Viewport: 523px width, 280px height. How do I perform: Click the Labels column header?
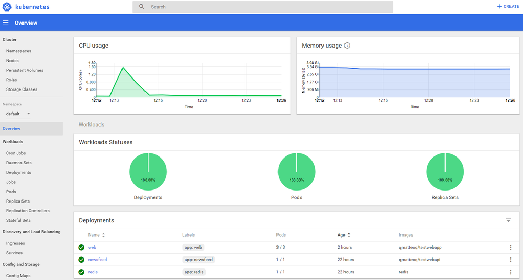188,235
